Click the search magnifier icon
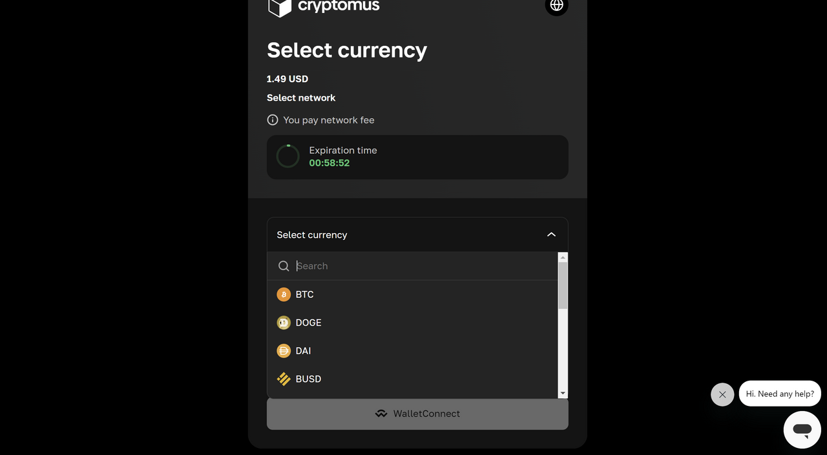 (x=284, y=266)
